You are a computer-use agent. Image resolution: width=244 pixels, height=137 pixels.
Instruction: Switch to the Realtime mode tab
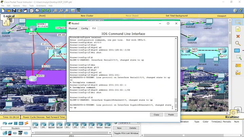pos(232,117)
